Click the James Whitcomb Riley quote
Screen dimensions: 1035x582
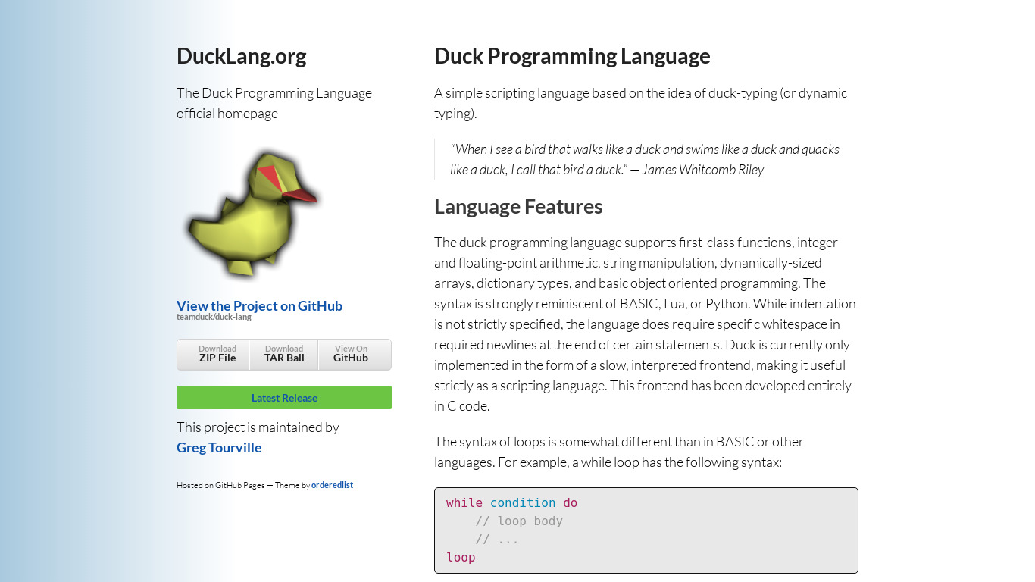tap(645, 159)
